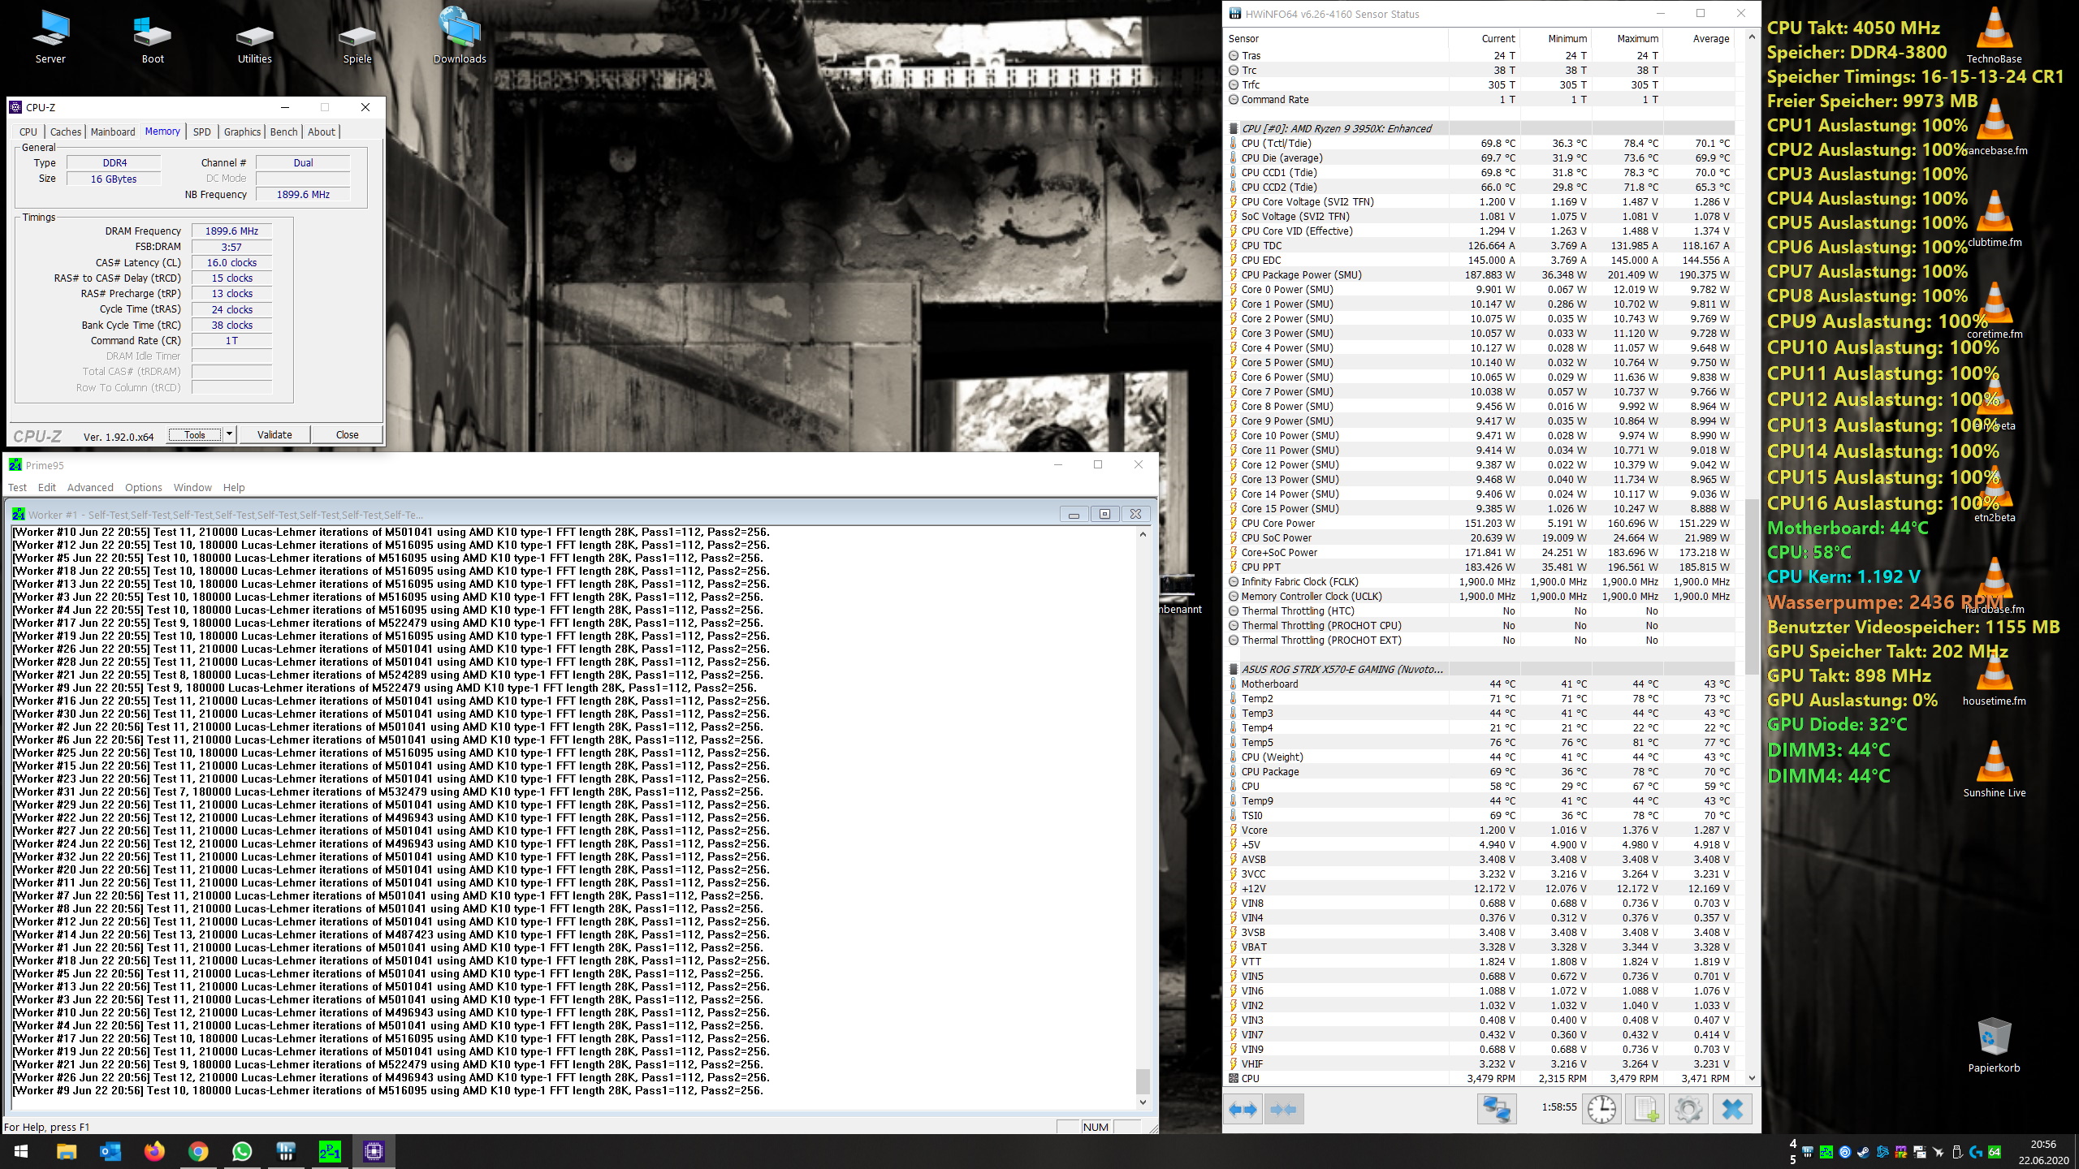Open HWiNFO remote network monitoring
Viewport: 2079px width, 1169px height.
coord(1496,1109)
